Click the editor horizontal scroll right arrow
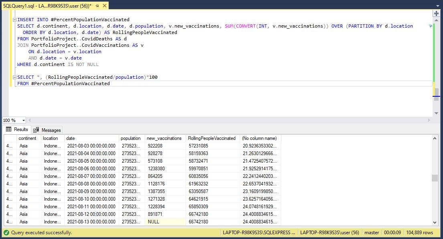443x239 pixels. (x=429, y=120)
